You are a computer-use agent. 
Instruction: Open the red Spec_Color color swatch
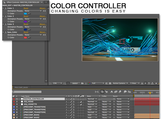coord(25,37)
